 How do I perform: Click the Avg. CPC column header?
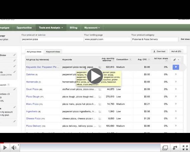tap(142, 59)
